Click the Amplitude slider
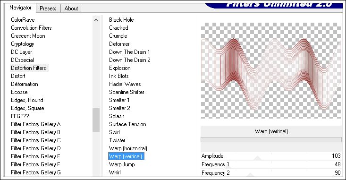Image resolution: width=346 pixels, height=180 pixels. 271,156
